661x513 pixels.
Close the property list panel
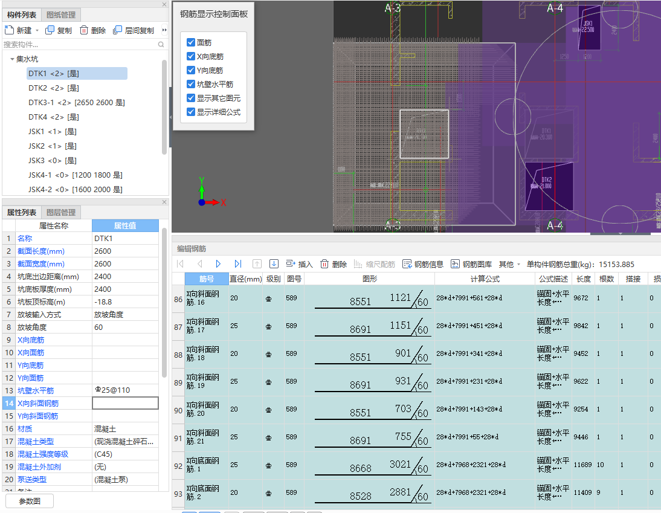pyautogui.click(x=164, y=202)
